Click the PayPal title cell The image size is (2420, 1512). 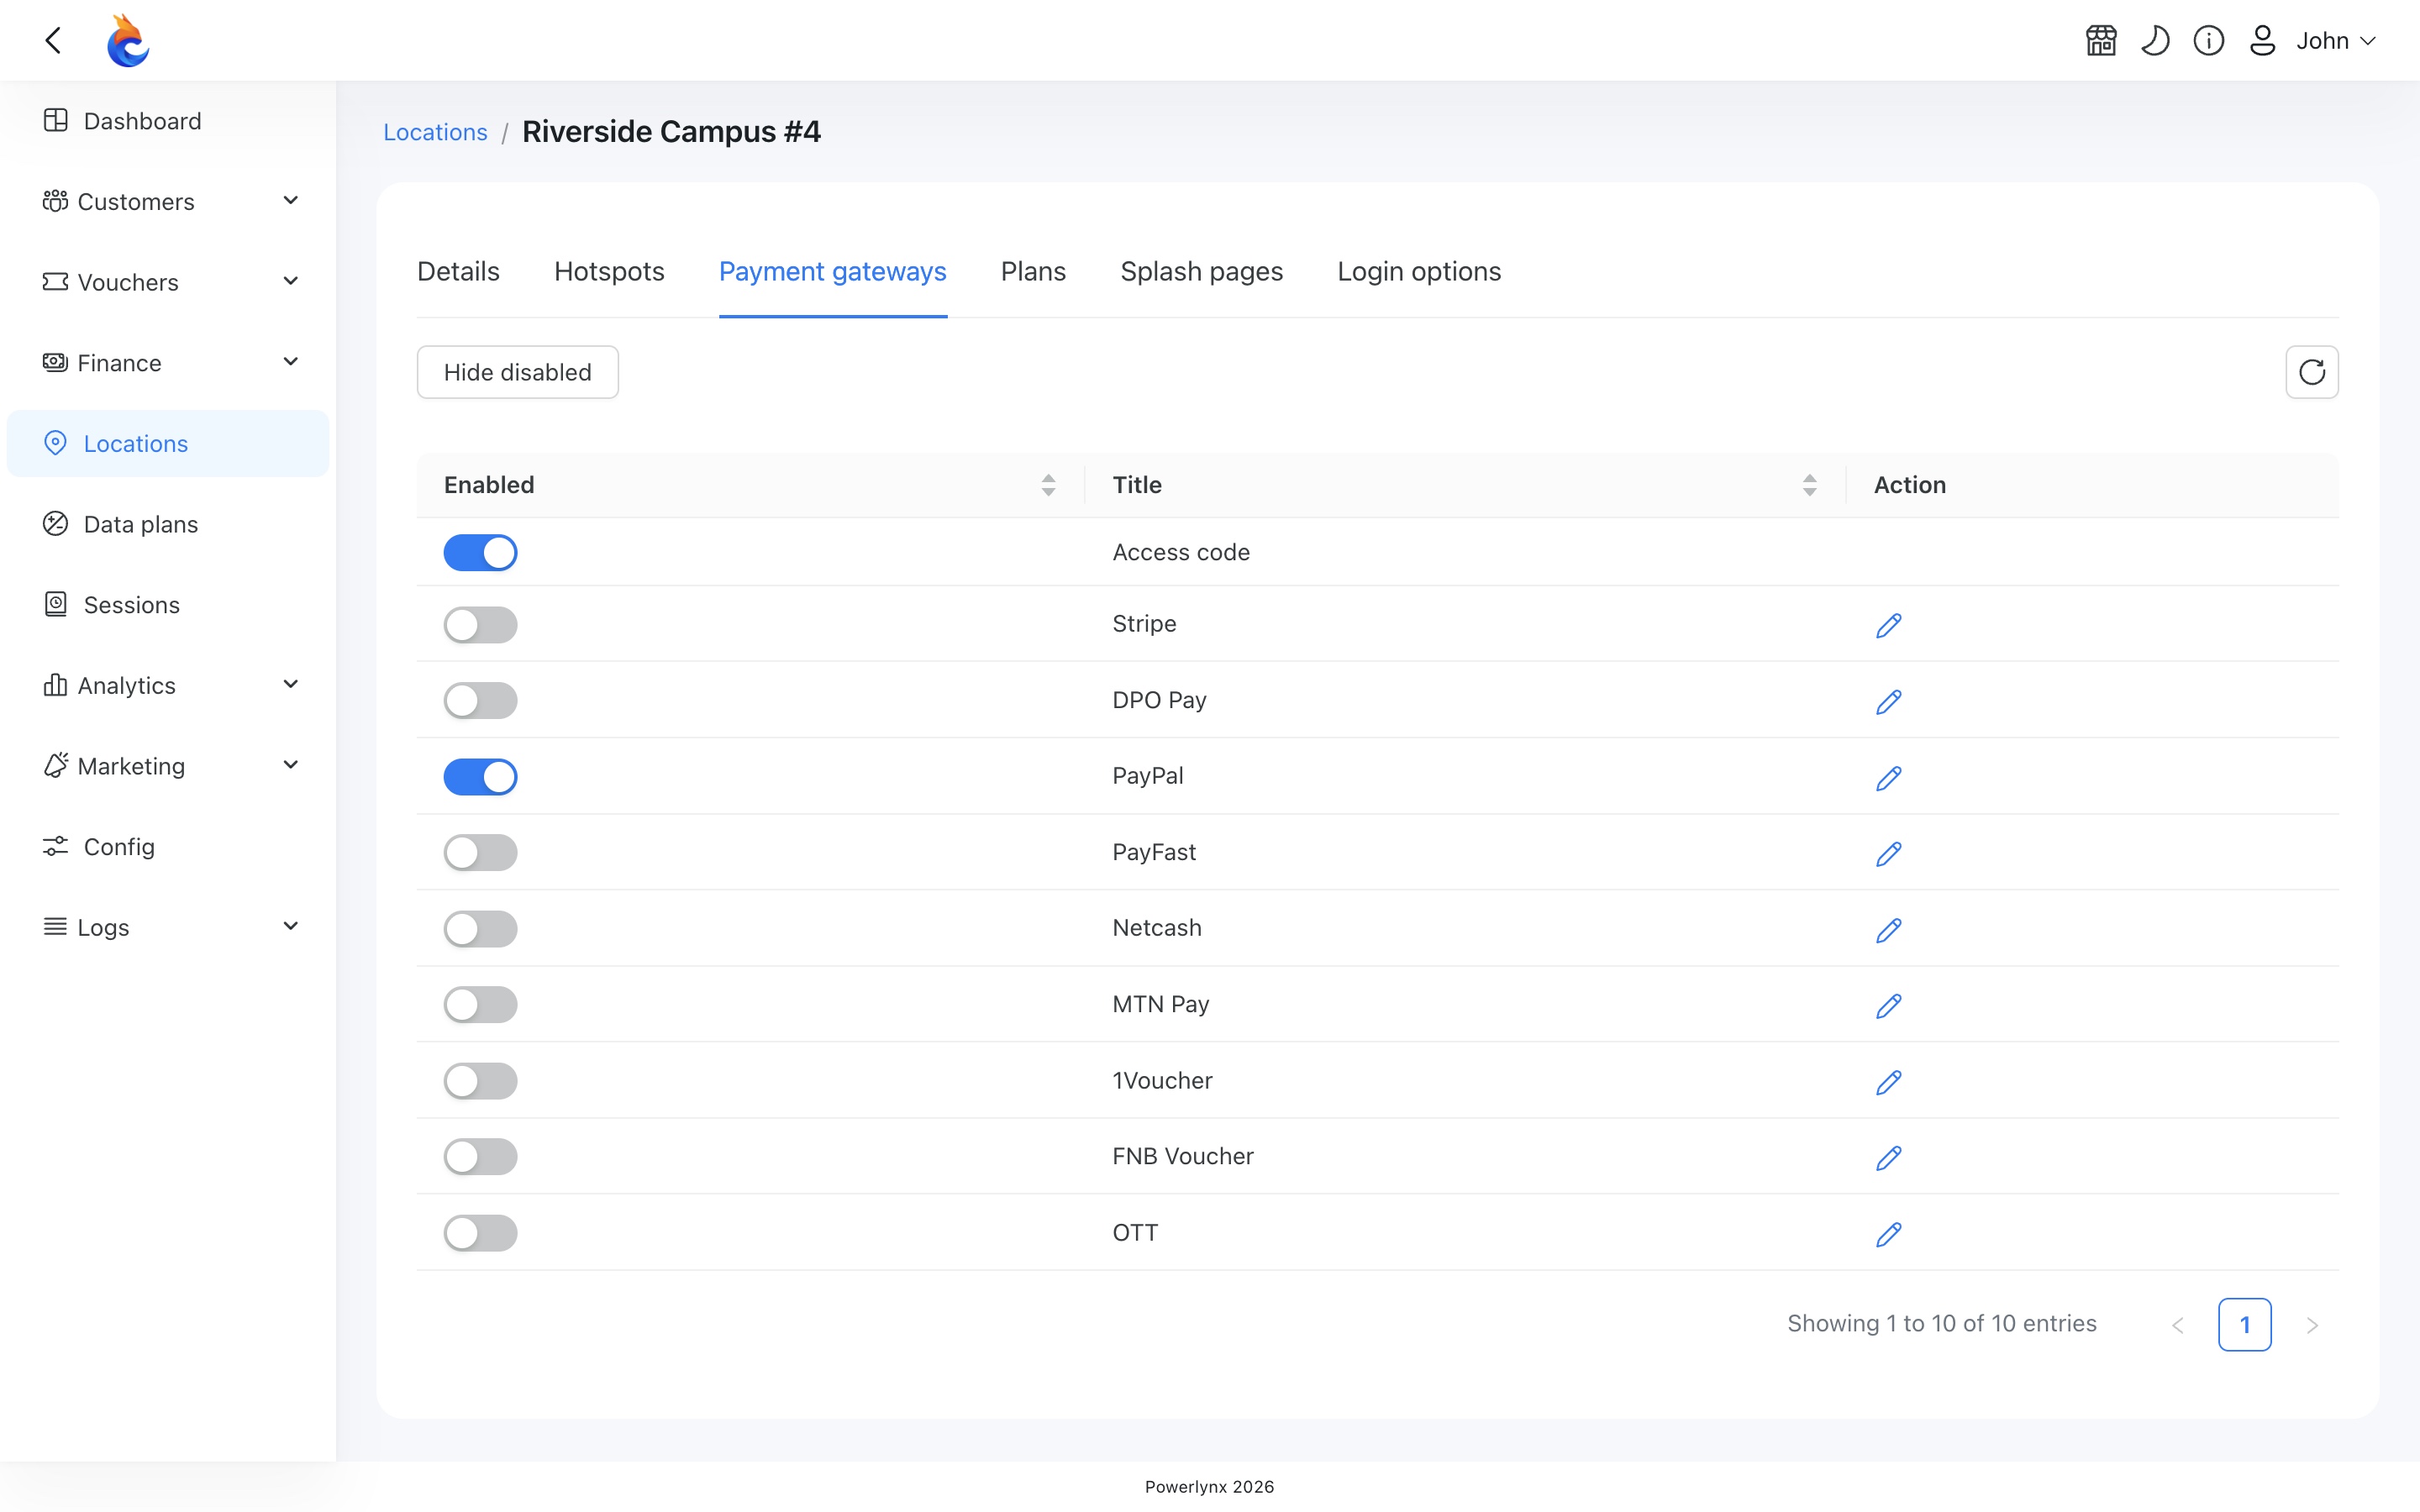[1148, 776]
